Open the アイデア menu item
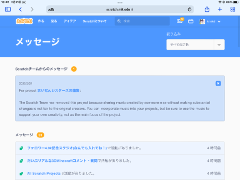The height and width of the screenshot is (180, 240). coord(70,21)
